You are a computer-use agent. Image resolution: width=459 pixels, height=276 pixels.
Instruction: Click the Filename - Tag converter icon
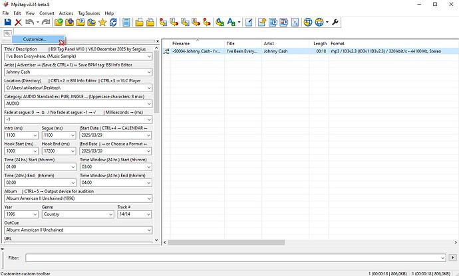click(x=174, y=22)
